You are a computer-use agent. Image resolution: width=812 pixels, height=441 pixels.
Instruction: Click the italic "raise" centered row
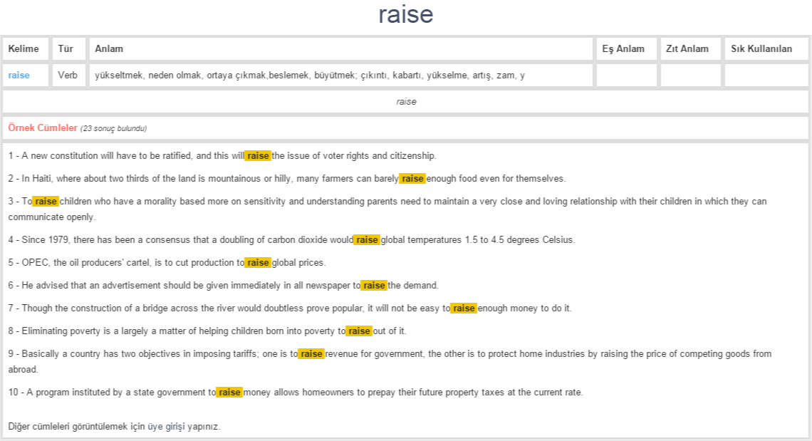pos(406,102)
